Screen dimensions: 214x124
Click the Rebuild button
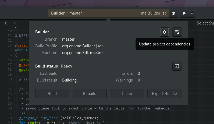(x=90, y=94)
